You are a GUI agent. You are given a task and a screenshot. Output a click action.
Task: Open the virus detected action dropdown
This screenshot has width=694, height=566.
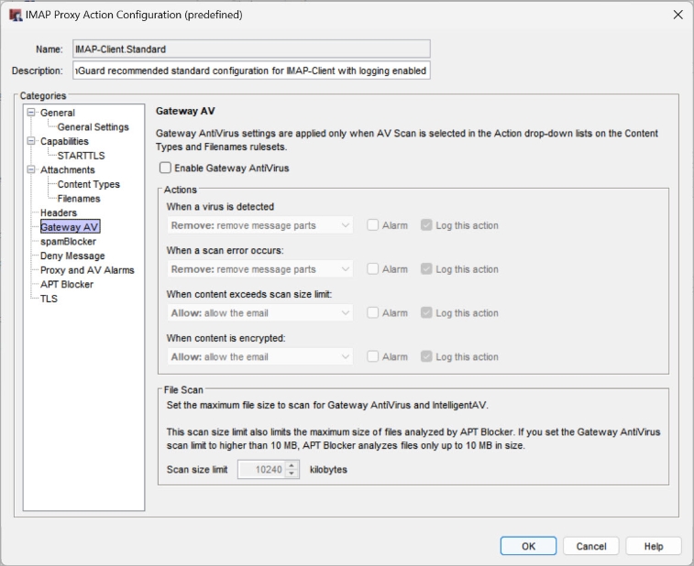pos(261,225)
